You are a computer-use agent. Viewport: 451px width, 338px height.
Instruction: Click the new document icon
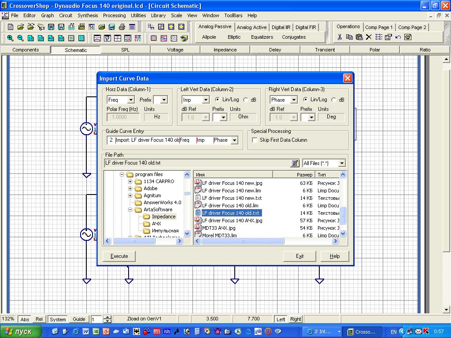(x=11, y=27)
